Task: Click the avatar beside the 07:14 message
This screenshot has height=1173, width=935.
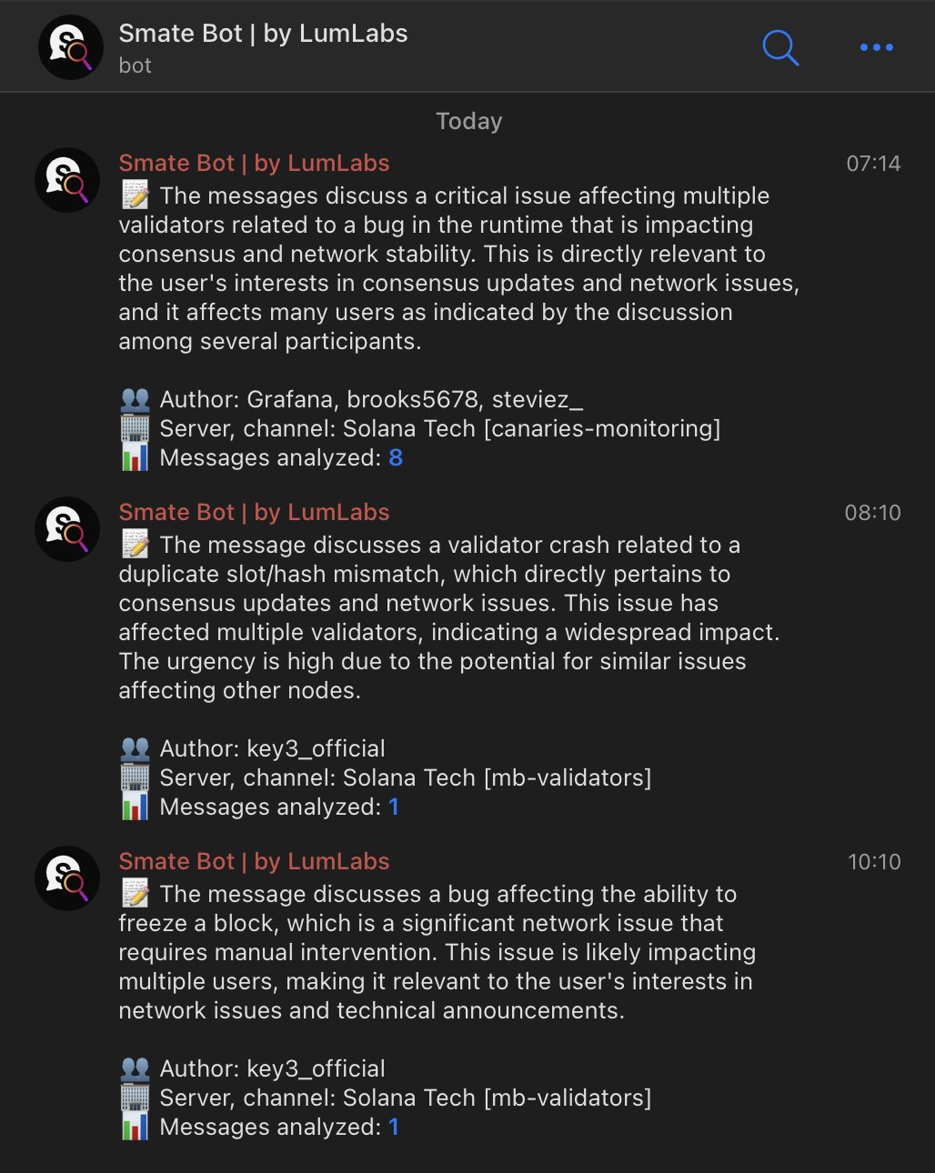Action: pyautogui.click(x=66, y=180)
